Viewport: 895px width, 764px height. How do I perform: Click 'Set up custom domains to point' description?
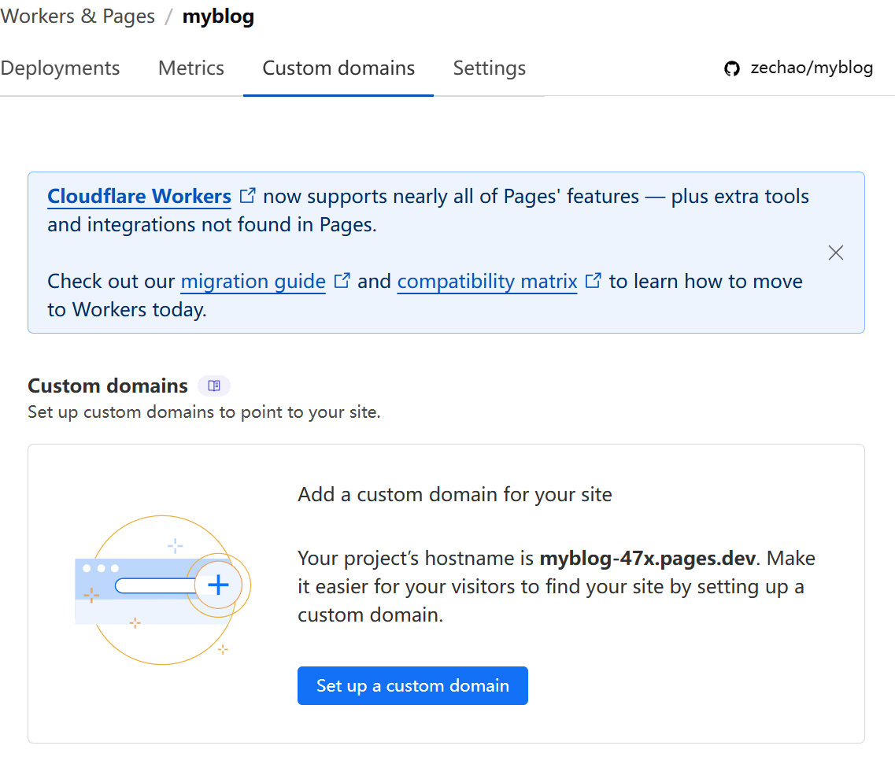[204, 412]
